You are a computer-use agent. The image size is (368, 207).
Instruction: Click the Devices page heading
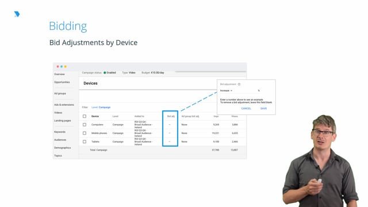click(90, 83)
